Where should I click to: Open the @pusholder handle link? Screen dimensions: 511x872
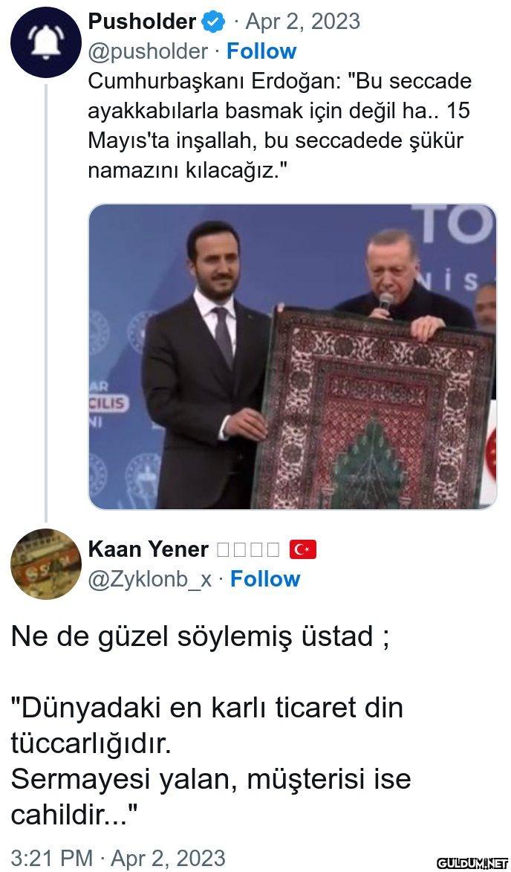[x=148, y=51]
